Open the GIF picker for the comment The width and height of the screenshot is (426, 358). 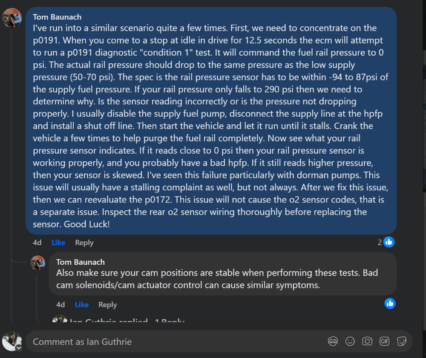click(384, 341)
